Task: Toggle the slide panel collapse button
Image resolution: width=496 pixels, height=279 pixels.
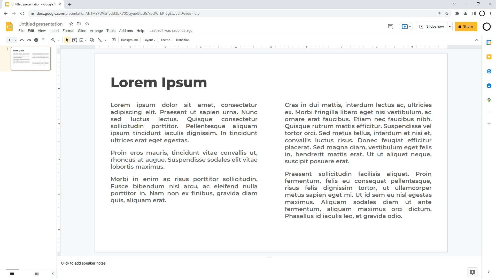Action: [x=53, y=273]
